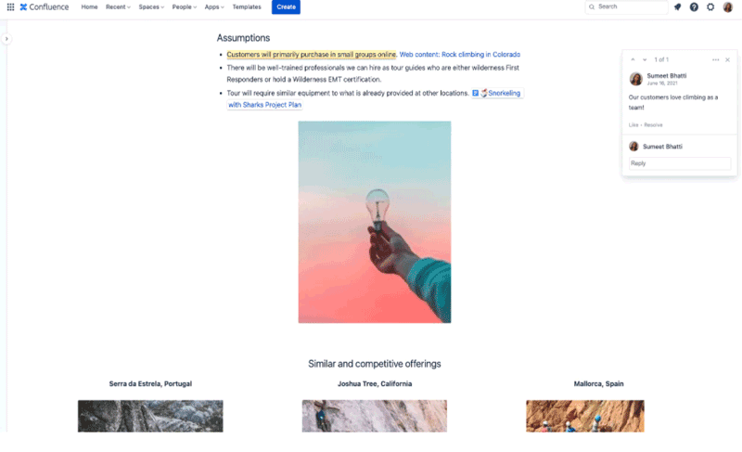Click the Assumptions heading
This screenshot has width=742, height=452.
point(243,38)
